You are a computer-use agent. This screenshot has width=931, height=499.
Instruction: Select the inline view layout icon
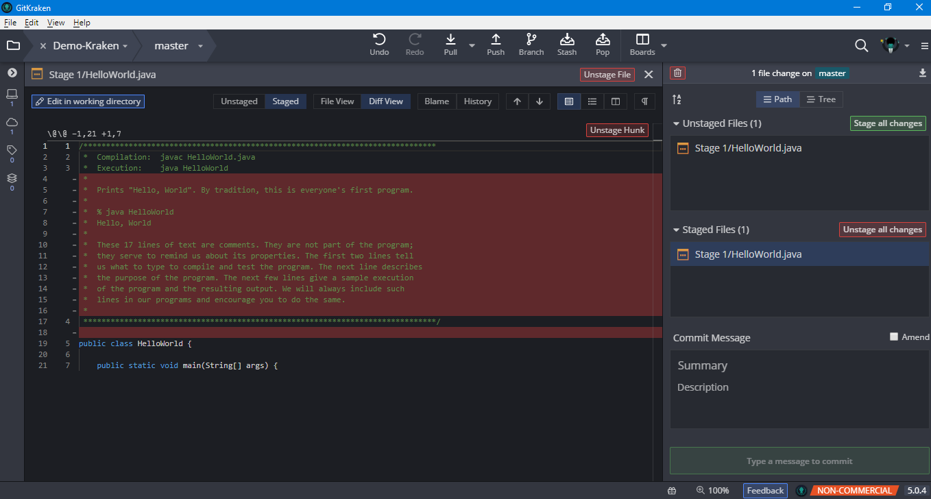(x=592, y=101)
